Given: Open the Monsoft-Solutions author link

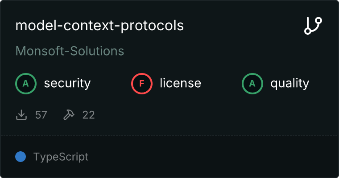Looking at the screenshot, I should (x=70, y=51).
